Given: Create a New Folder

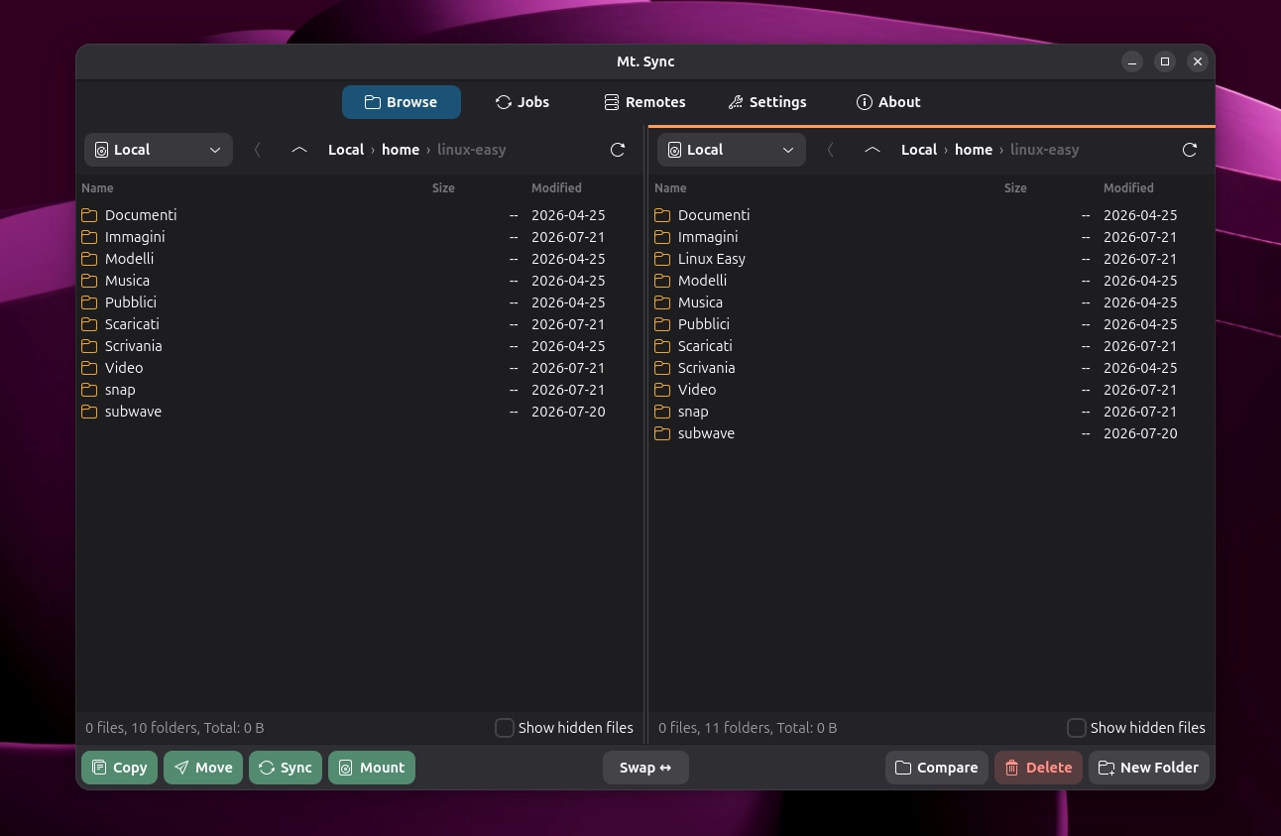Looking at the screenshot, I should [1149, 768].
